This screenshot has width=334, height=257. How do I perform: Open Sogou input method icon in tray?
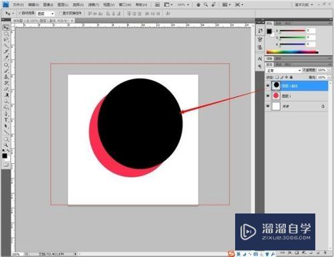click(232, 254)
